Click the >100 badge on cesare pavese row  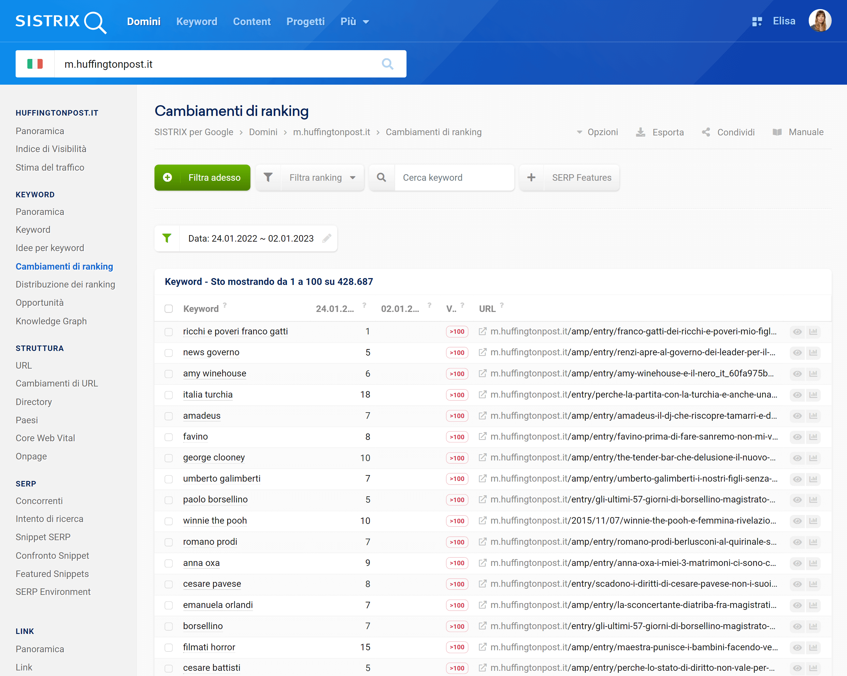[x=457, y=584]
